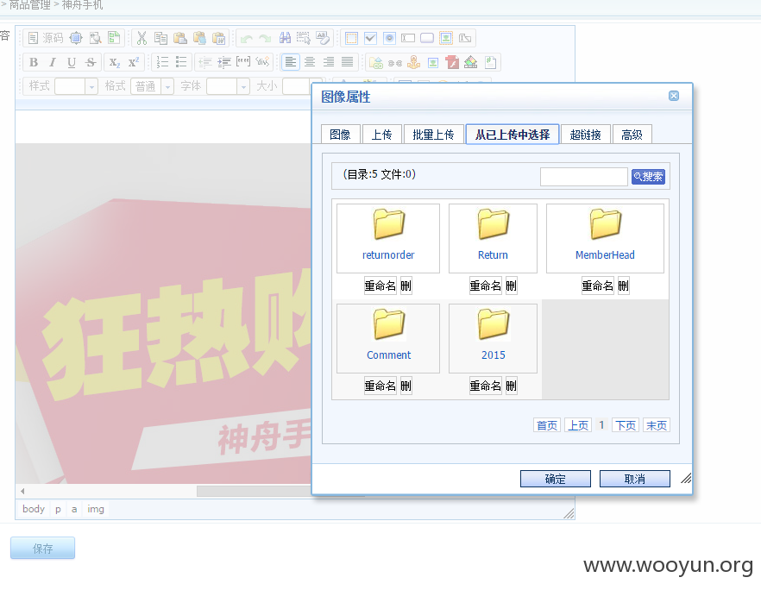Select the 从已上传中选择 tab

tap(513, 135)
